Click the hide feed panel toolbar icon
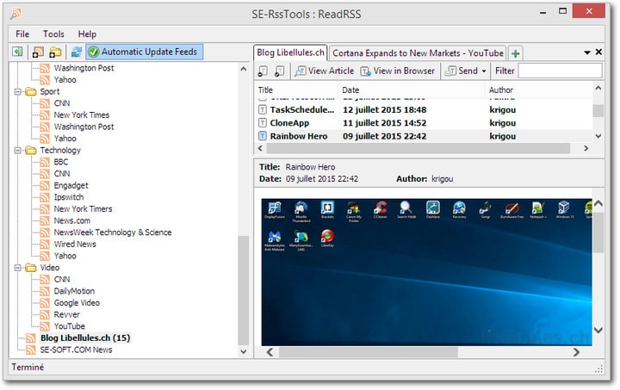This screenshot has width=620, height=390. pyautogui.click(x=17, y=52)
